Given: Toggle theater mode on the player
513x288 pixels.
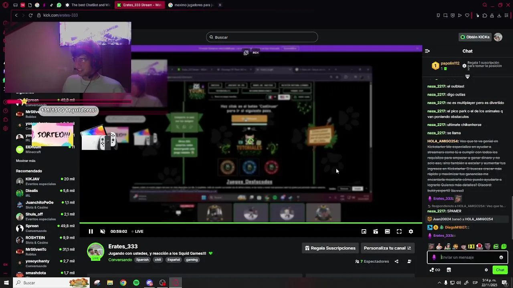Looking at the screenshot, I should click(x=387, y=231).
